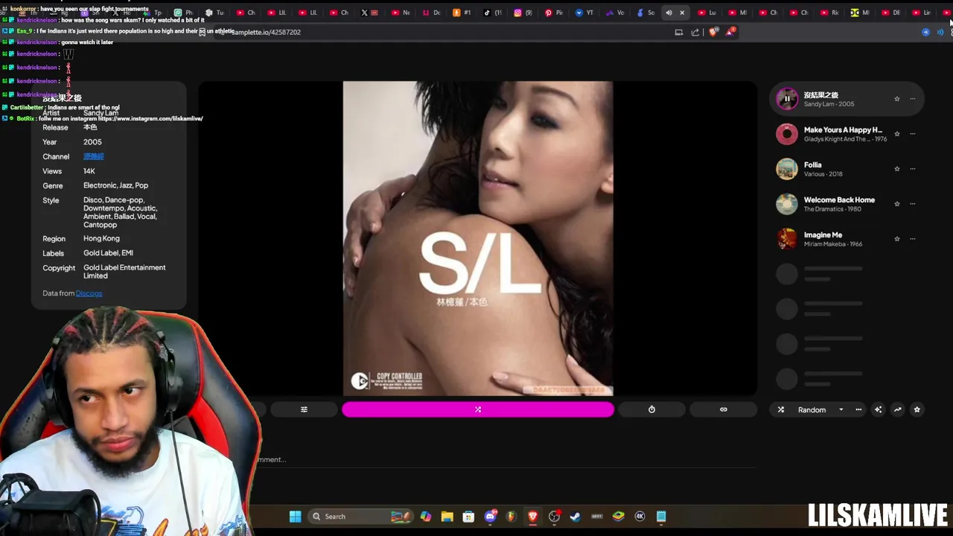Viewport: 953px width, 536px height.
Task: Switch to Brave browser in the taskbar
Action: [532, 517]
